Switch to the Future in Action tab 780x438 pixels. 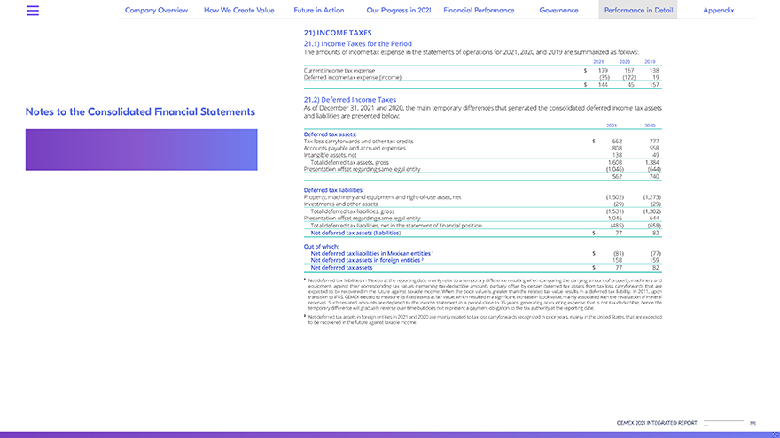click(x=319, y=11)
